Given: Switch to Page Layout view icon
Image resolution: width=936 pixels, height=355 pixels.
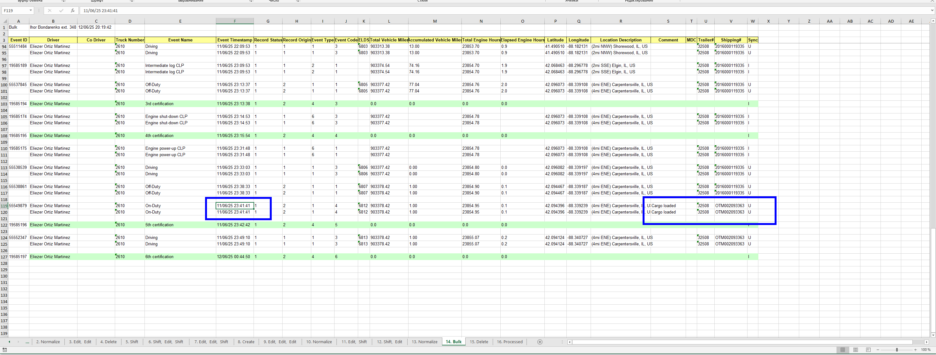Looking at the screenshot, I should click(x=856, y=350).
